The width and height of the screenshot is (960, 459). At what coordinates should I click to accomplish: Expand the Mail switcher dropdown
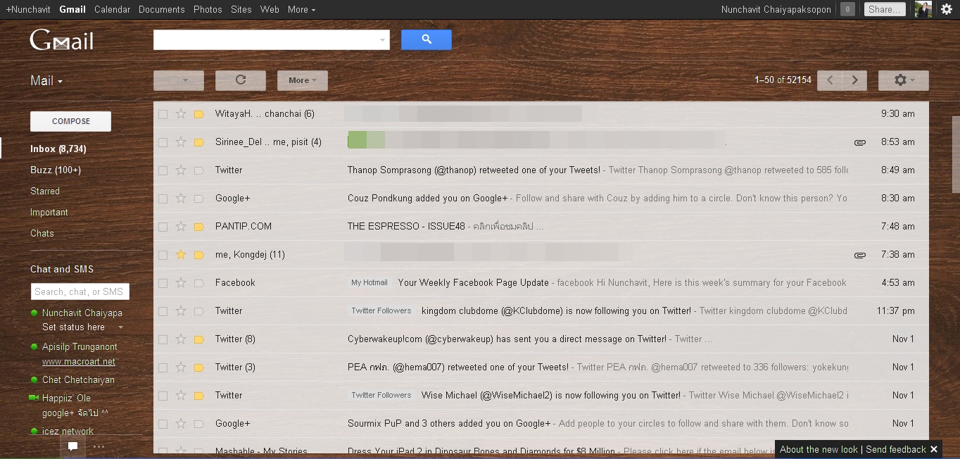(x=46, y=80)
